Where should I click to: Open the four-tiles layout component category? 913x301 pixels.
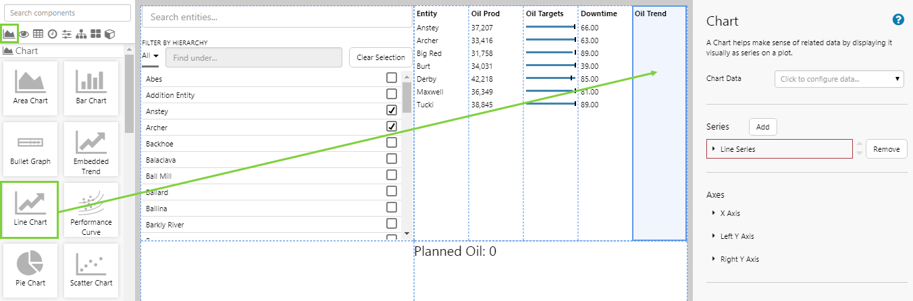tap(95, 34)
